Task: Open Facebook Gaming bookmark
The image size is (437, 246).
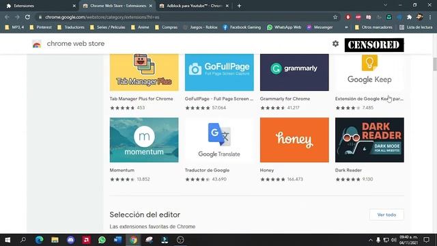Action: (242, 27)
